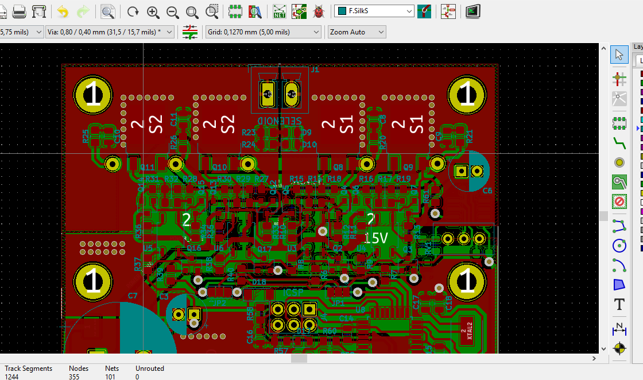Select the Add Vias tool
Viewport: 643px width, 380px height.
pos(619,162)
